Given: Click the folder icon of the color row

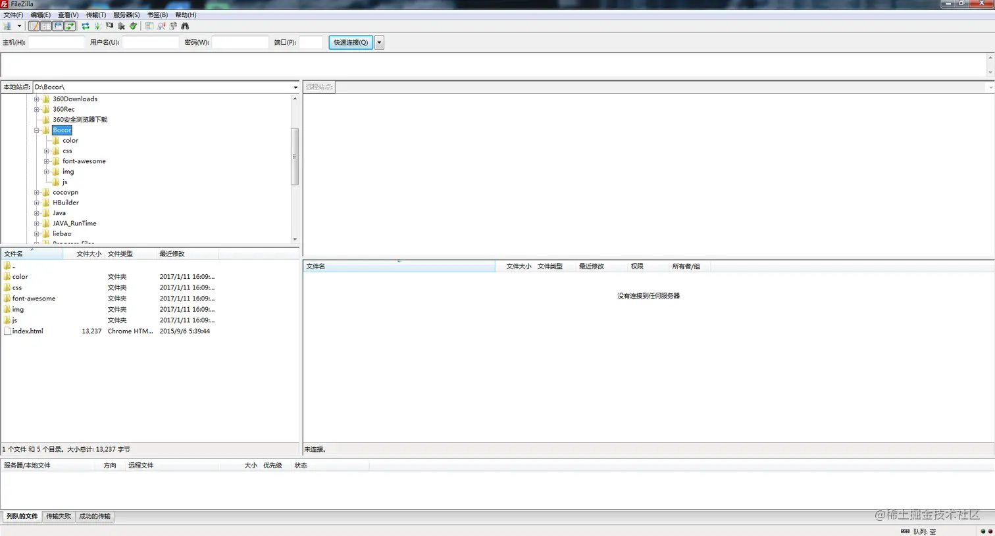Looking at the screenshot, I should tap(7, 277).
